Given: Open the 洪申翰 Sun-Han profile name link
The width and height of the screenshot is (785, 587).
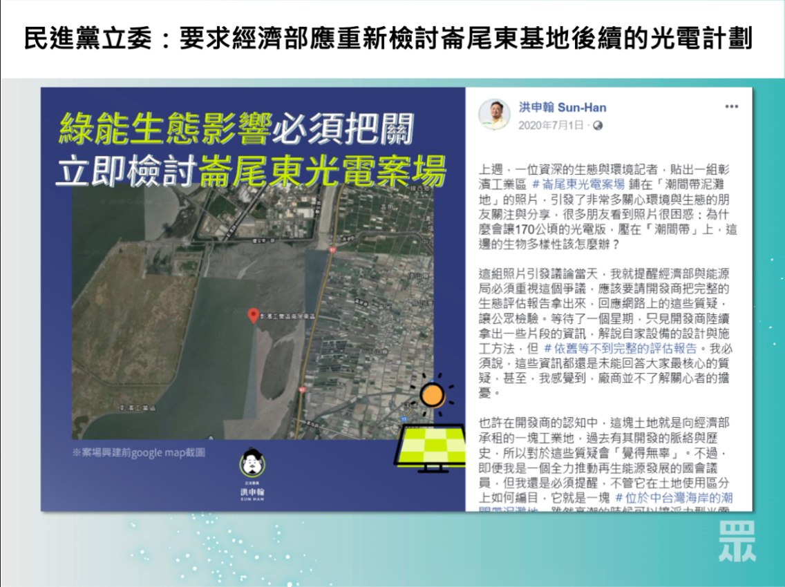Looking at the screenshot, I should click(562, 107).
